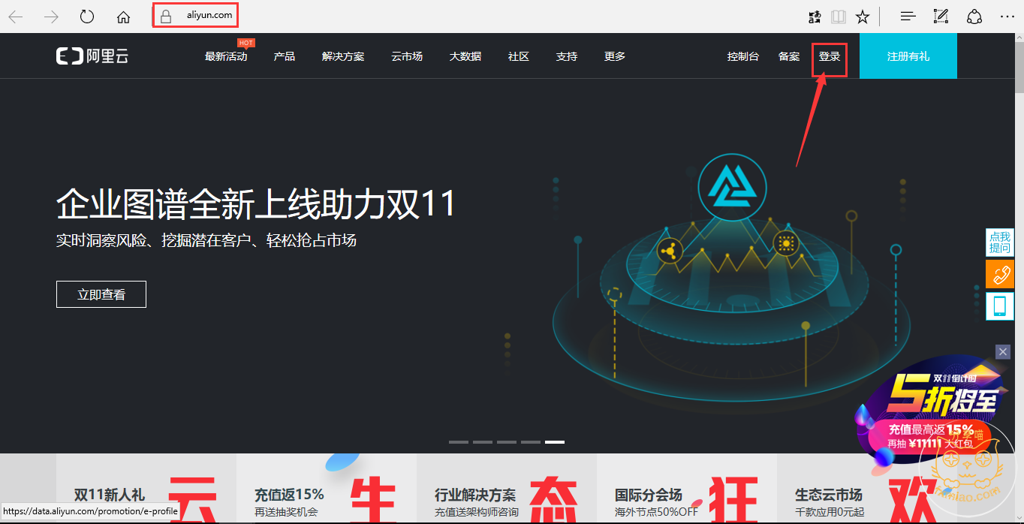Expand the 更多 navigation menu

point(615,56)
